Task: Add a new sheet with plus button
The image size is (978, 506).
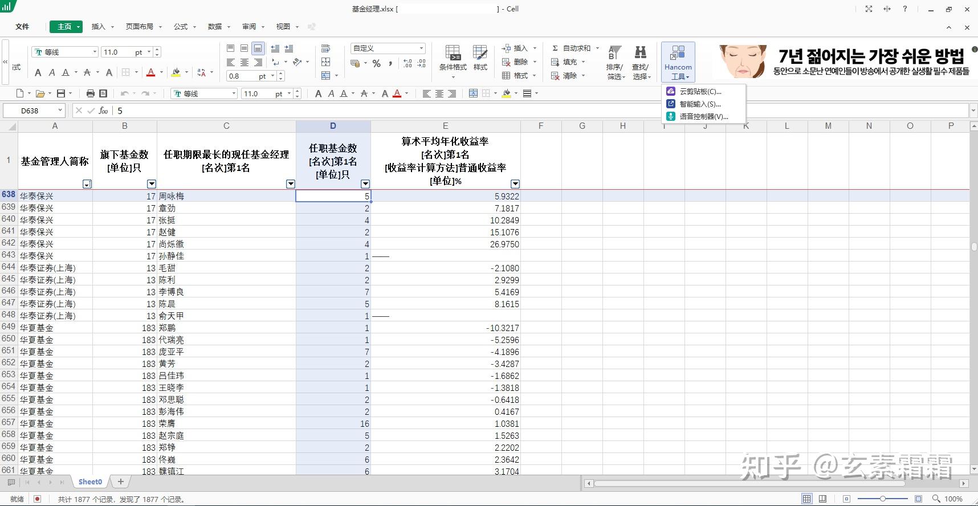Action: click(x=120, y=481)
